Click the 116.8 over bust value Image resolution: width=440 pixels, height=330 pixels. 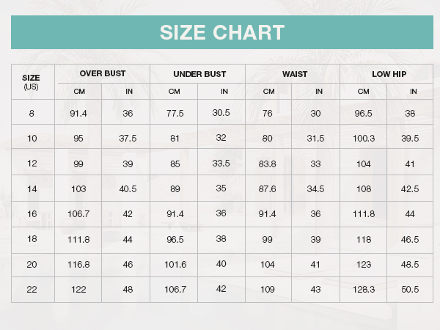pyautogui.click(x=78, y=264)
